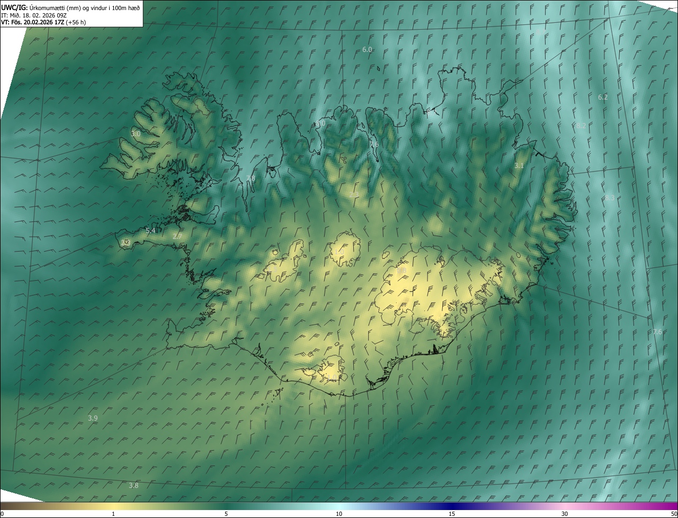Image resolution: width=678 pixels, height=518 pixels.
Task: Click the "VT: Fös. 20.02.2026 17Z" valid time
Action: [32, 22]
